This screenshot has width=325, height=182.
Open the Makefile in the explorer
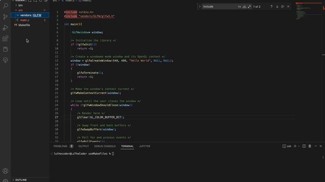pyautogui.click(x=24, y=25)
